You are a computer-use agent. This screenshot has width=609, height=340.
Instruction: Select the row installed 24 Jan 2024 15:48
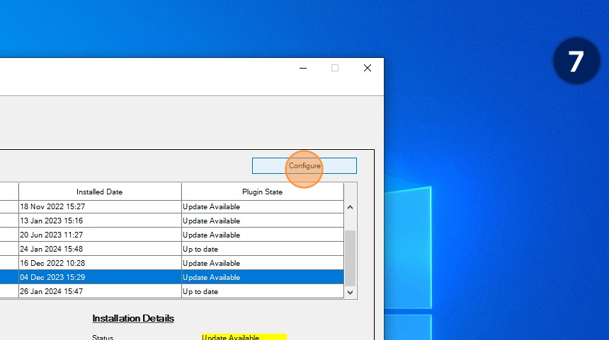pos(99,249)
